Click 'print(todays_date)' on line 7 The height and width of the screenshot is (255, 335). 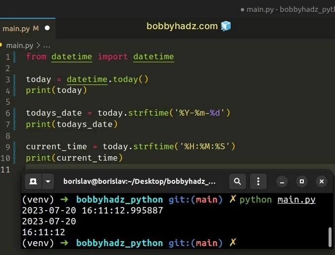(72, 124)
